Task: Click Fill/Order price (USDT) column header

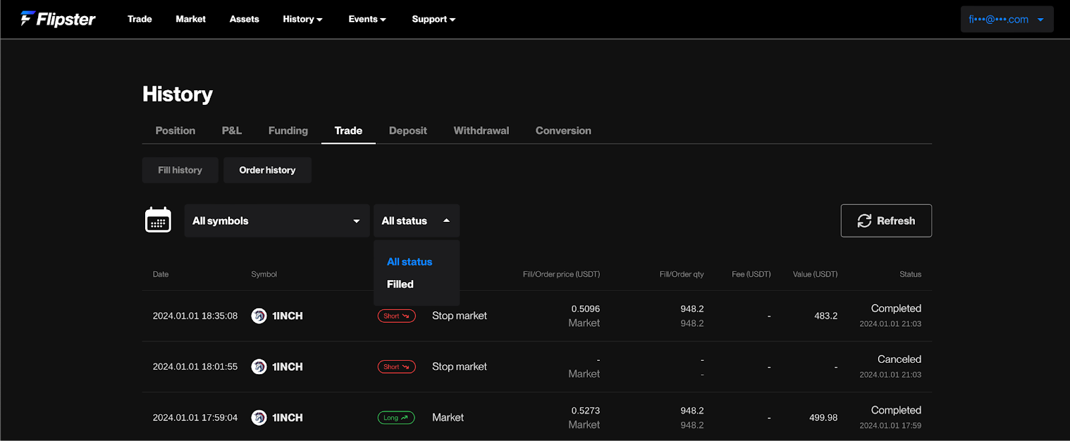Action: (561, 274)
